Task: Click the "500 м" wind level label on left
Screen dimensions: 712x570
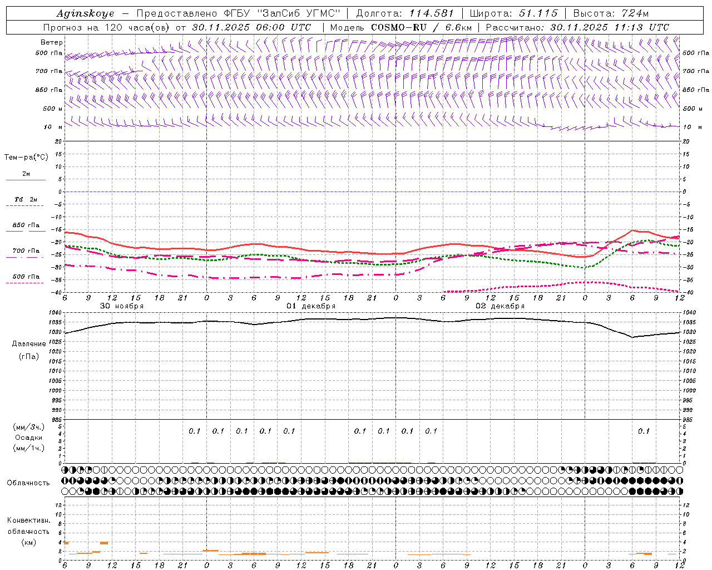Action: click(x=52, y=109)
